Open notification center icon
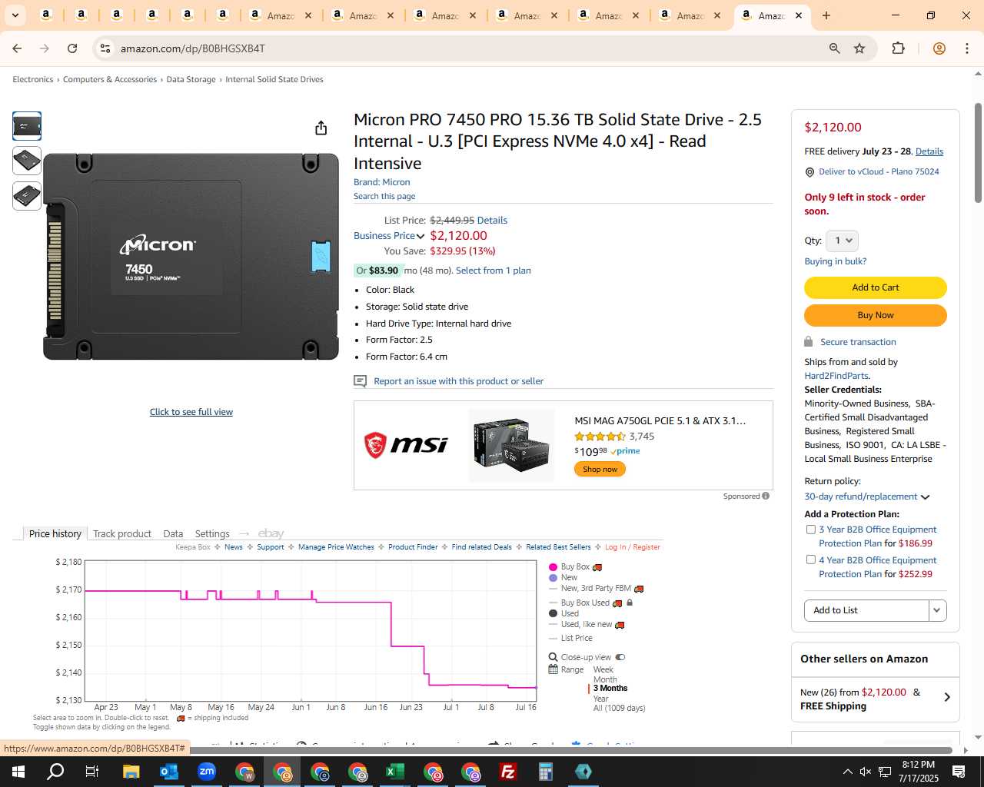 tap(959, 772)
